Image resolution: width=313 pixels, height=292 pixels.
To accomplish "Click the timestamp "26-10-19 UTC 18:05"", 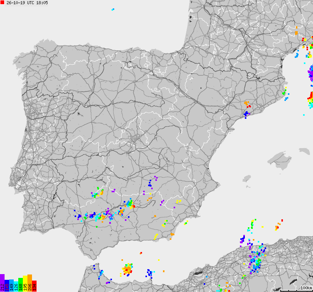I will tap(27, 3).
